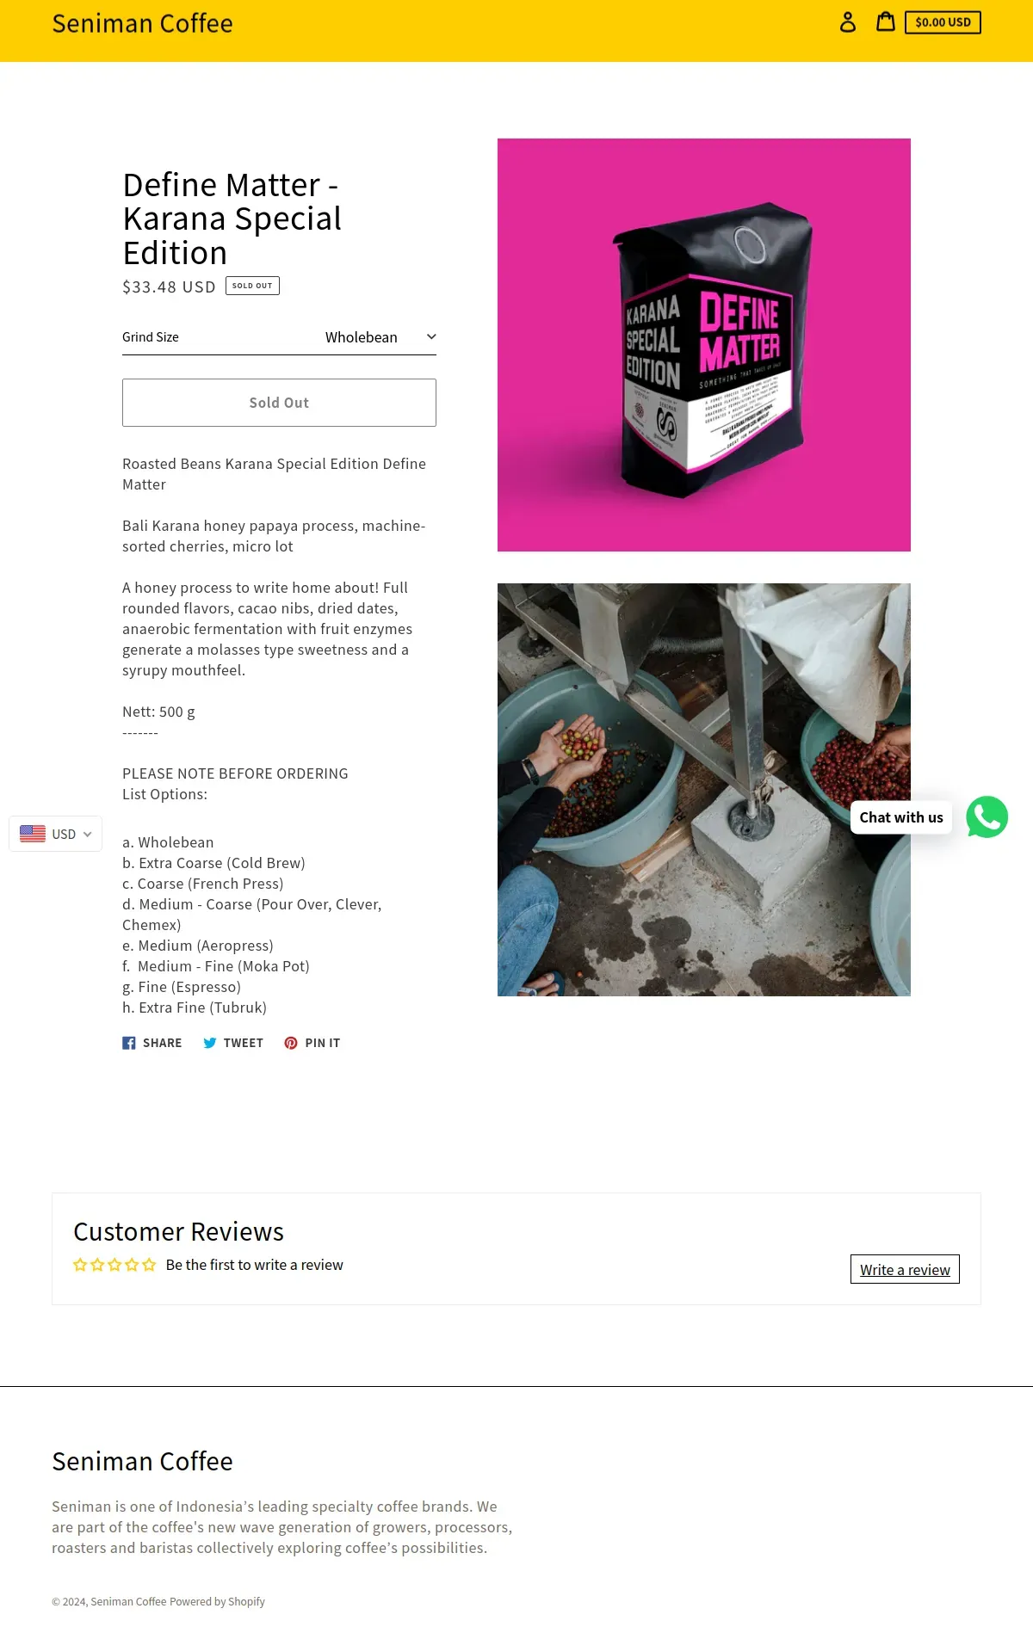This screenshot has height=1633, width=1033.
Task: Open the $0.00 USD cart total
Action: (943, 22)
